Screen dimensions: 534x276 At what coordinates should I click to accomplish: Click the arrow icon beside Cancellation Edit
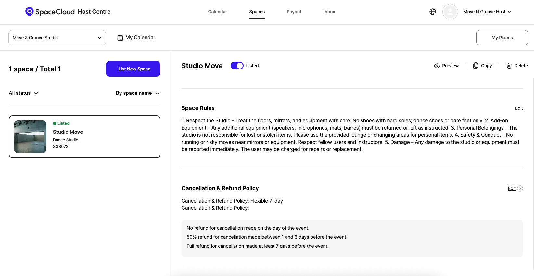pos(520,188)
